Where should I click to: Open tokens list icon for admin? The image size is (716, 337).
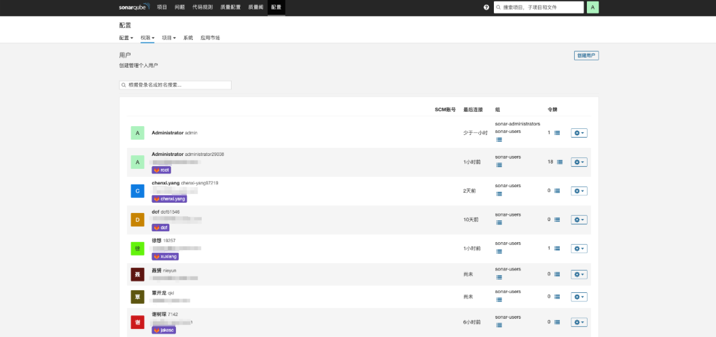(x=557, y=133)
